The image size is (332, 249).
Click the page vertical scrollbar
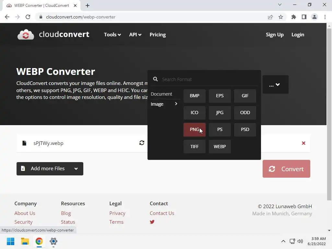tap(329, 114)
